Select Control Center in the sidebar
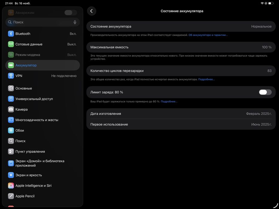279x209 pixels. tap(30, 151)
